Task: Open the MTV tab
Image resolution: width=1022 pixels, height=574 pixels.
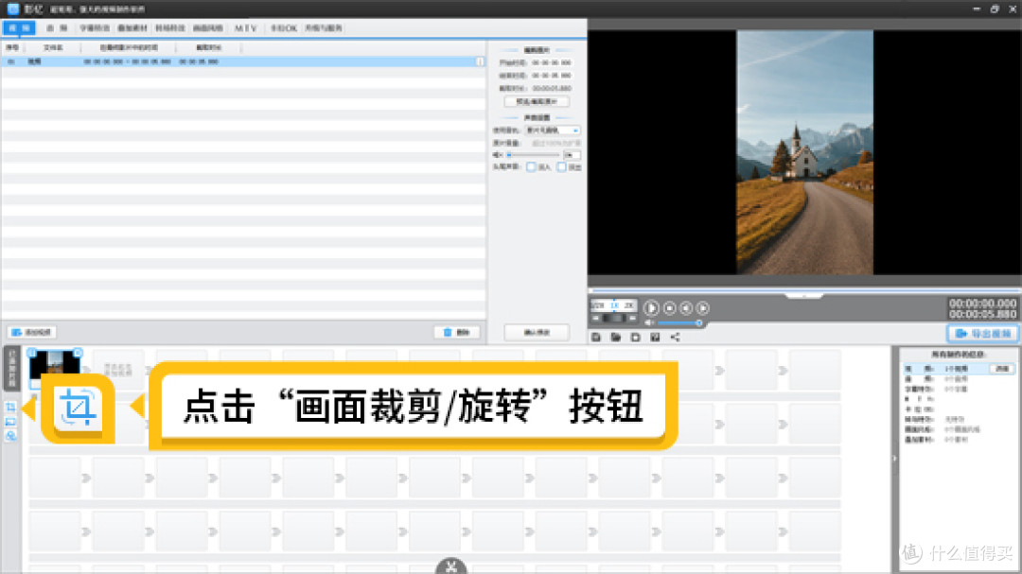Action: click(x=246, y=28)
